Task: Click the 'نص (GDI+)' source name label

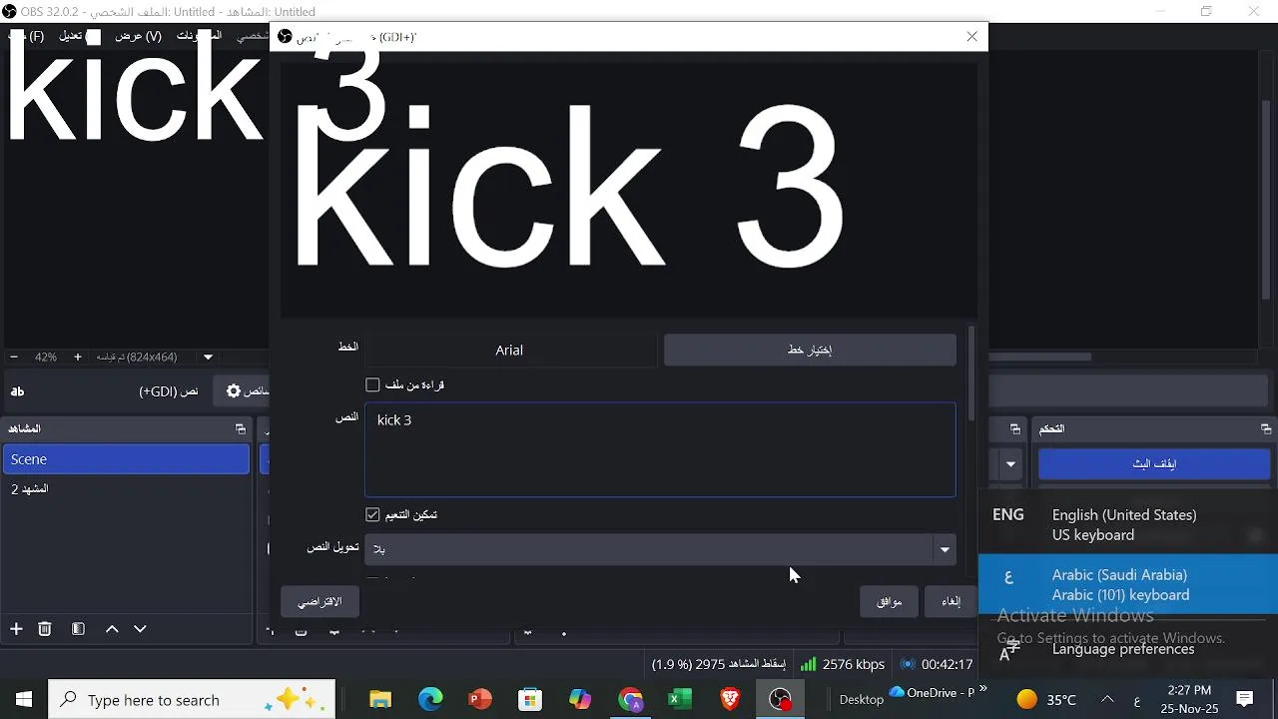Action: pos(169,391)
